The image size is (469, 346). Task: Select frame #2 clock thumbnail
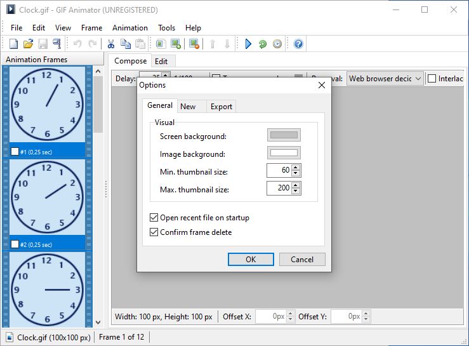pyautogui.click(x=47, y=197)
